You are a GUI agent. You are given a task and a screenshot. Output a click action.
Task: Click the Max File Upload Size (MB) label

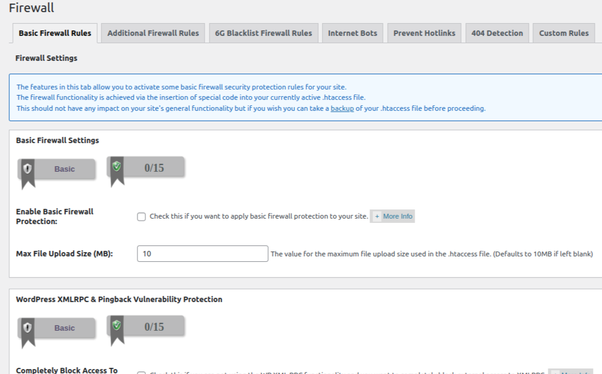coord(65,253)
